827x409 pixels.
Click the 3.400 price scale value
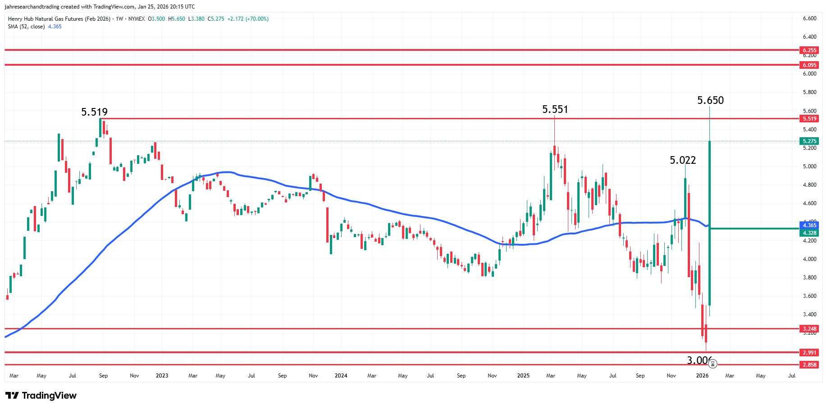point(809,315)
